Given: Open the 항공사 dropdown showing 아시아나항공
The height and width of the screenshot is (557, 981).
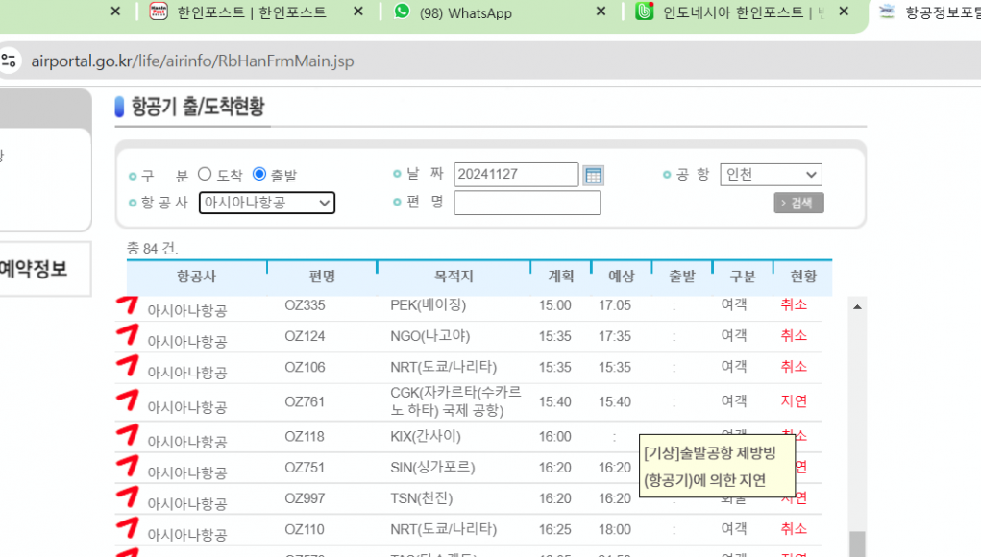Looking at the screenshot, I should (x=267, y=203).
